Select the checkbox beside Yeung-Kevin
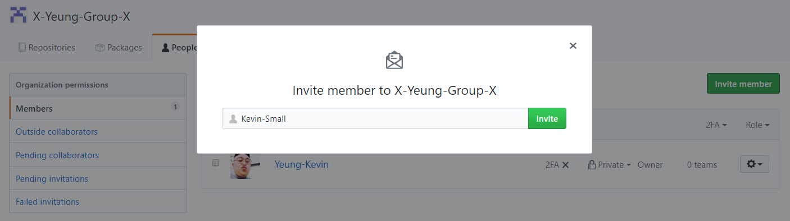 (x=216, y=163)
